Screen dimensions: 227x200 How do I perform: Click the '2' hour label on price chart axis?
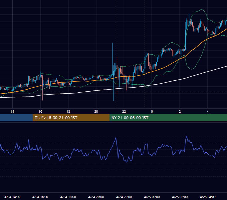pos(180,112)
